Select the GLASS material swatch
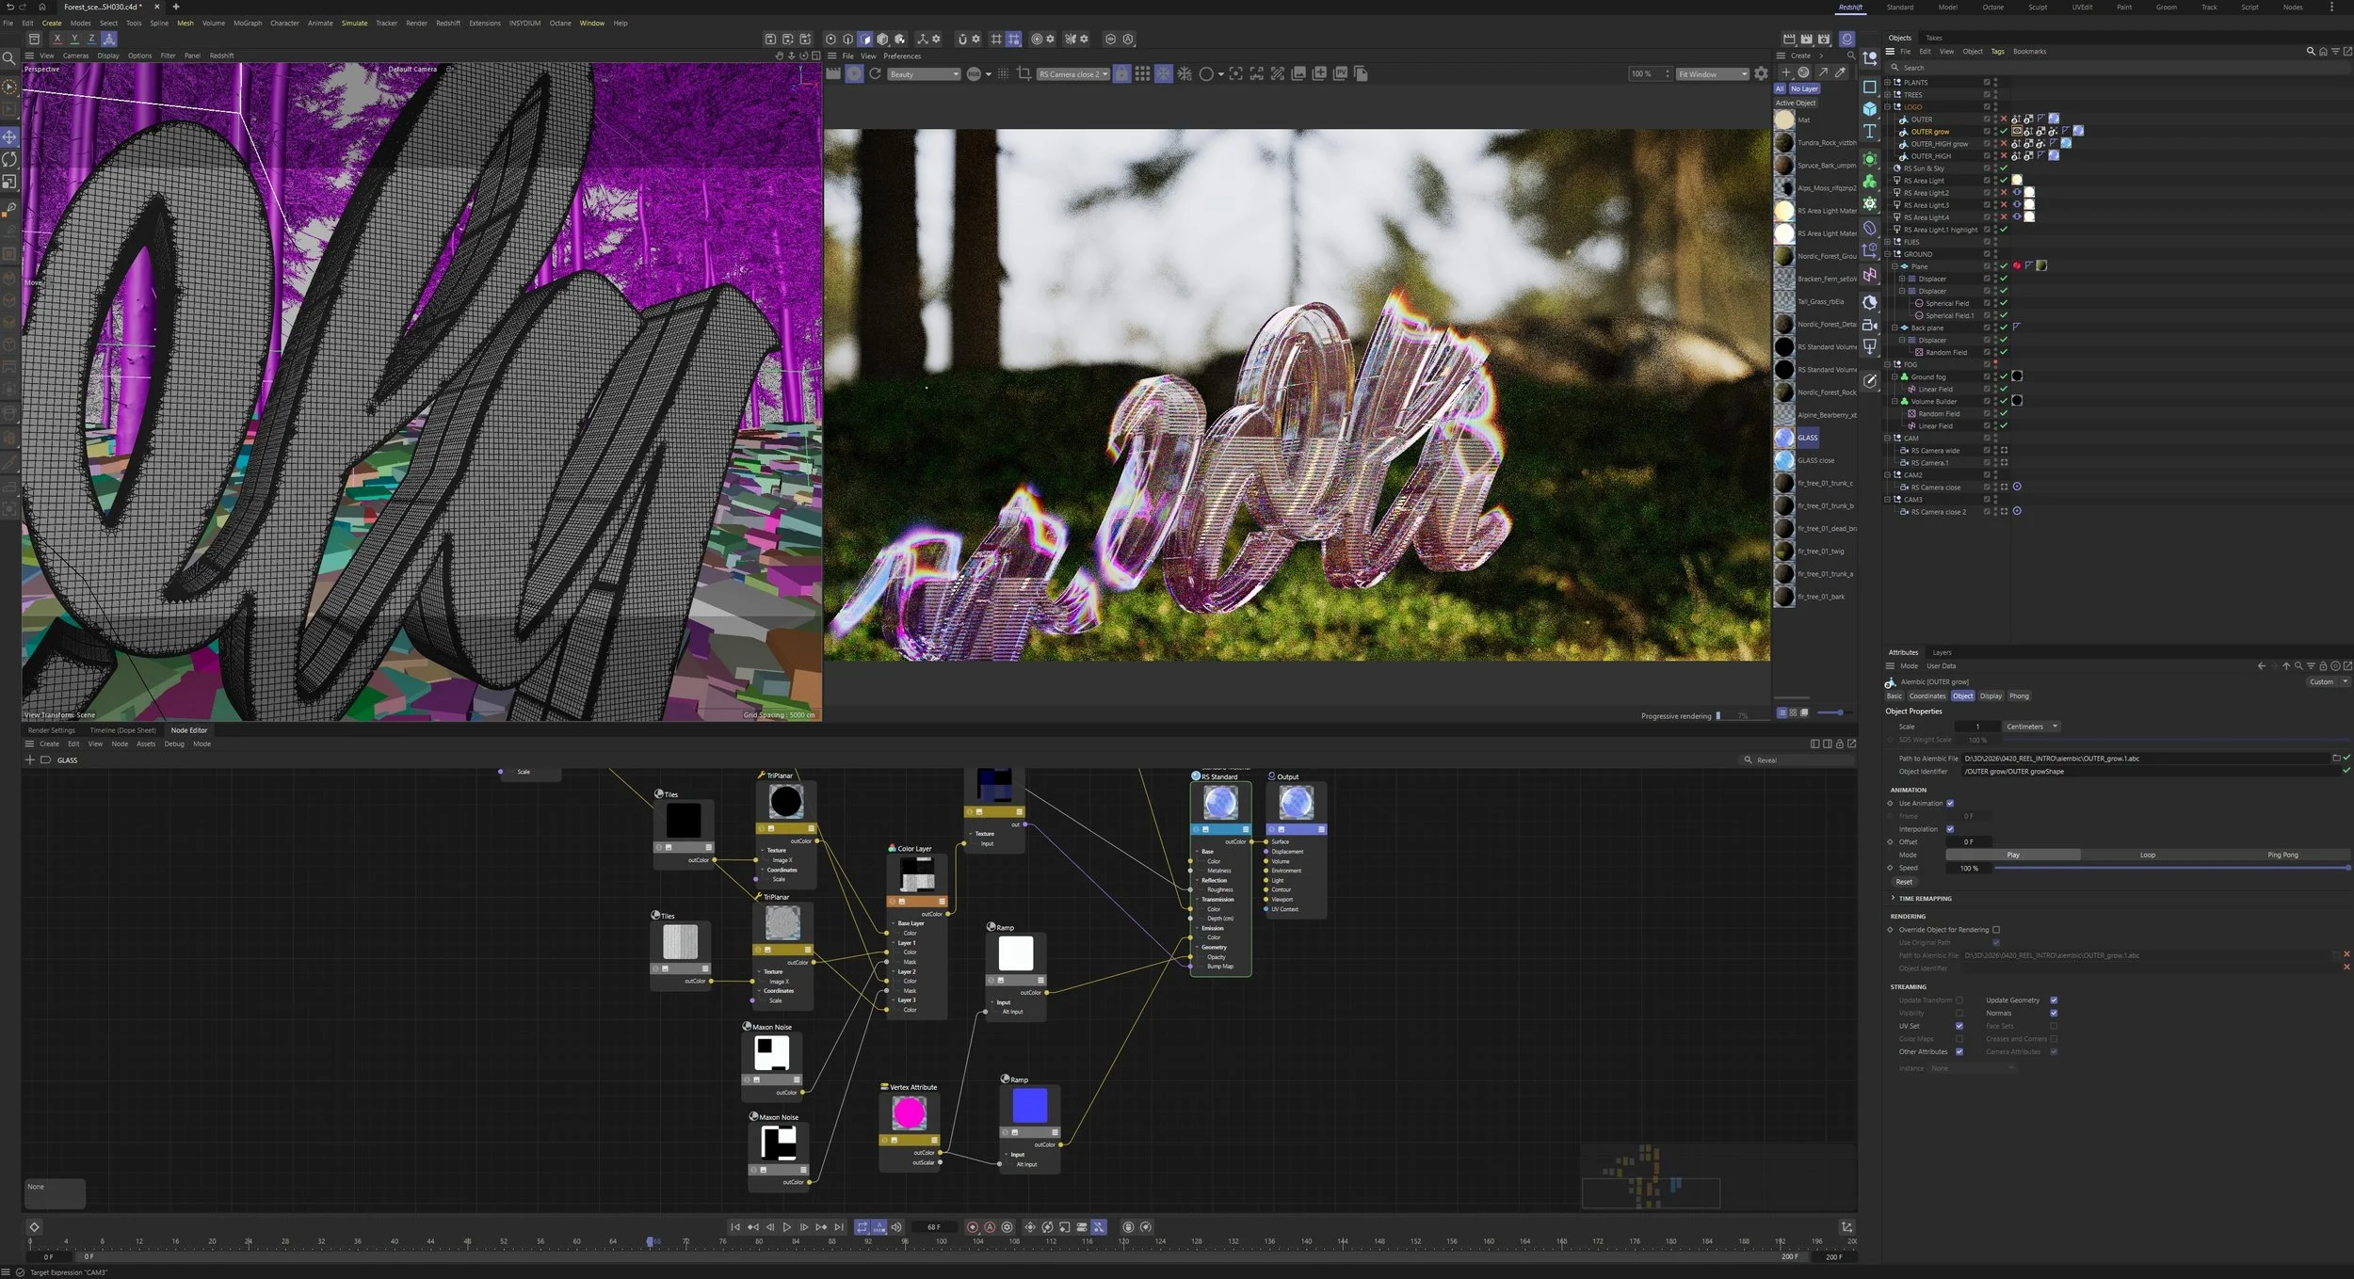Viewport: 2354px width, 1279px height. point(1784,438)
